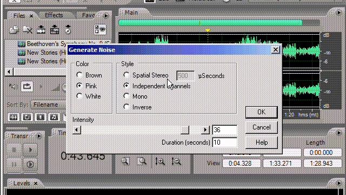Viewport: 346px width, 195px height.
Task: Click file list horizontal scroll left arrow
Action: (9, 71)
